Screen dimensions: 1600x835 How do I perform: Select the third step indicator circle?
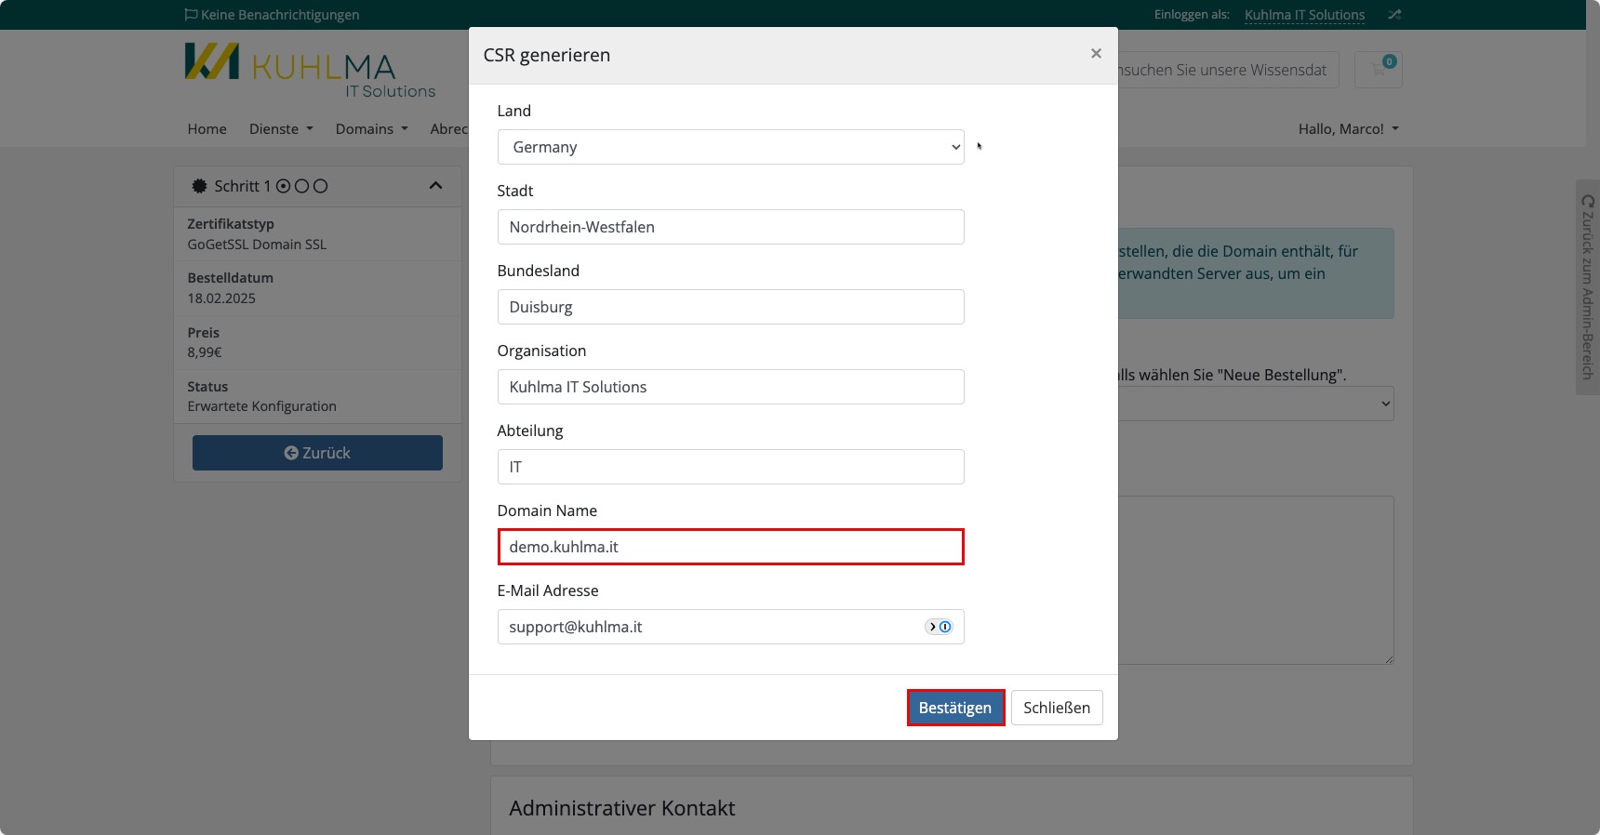320,186
